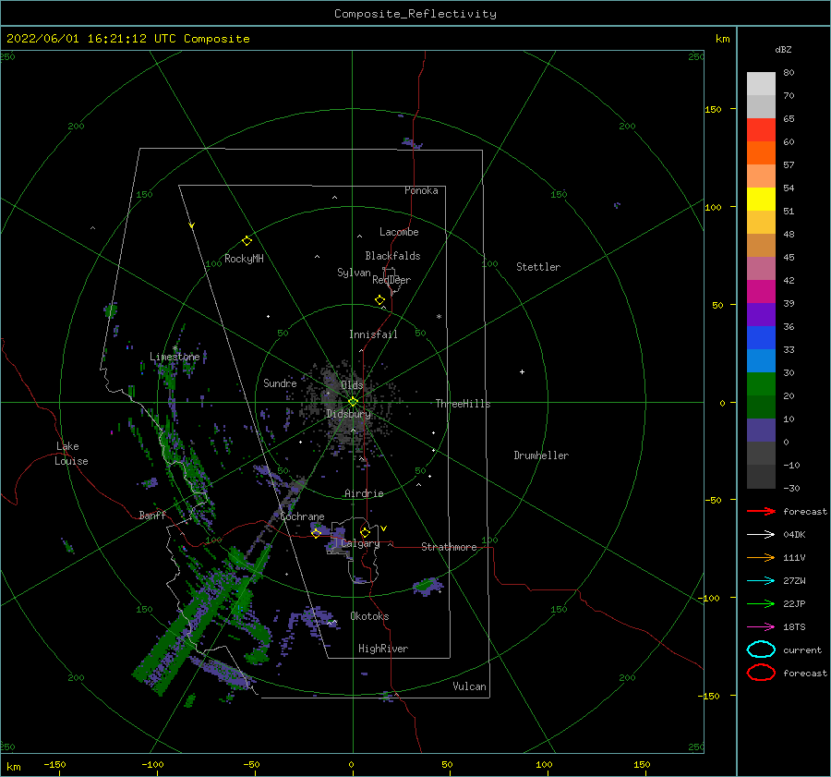
Task: Click the Innisfail label
Action: [373, 334]
